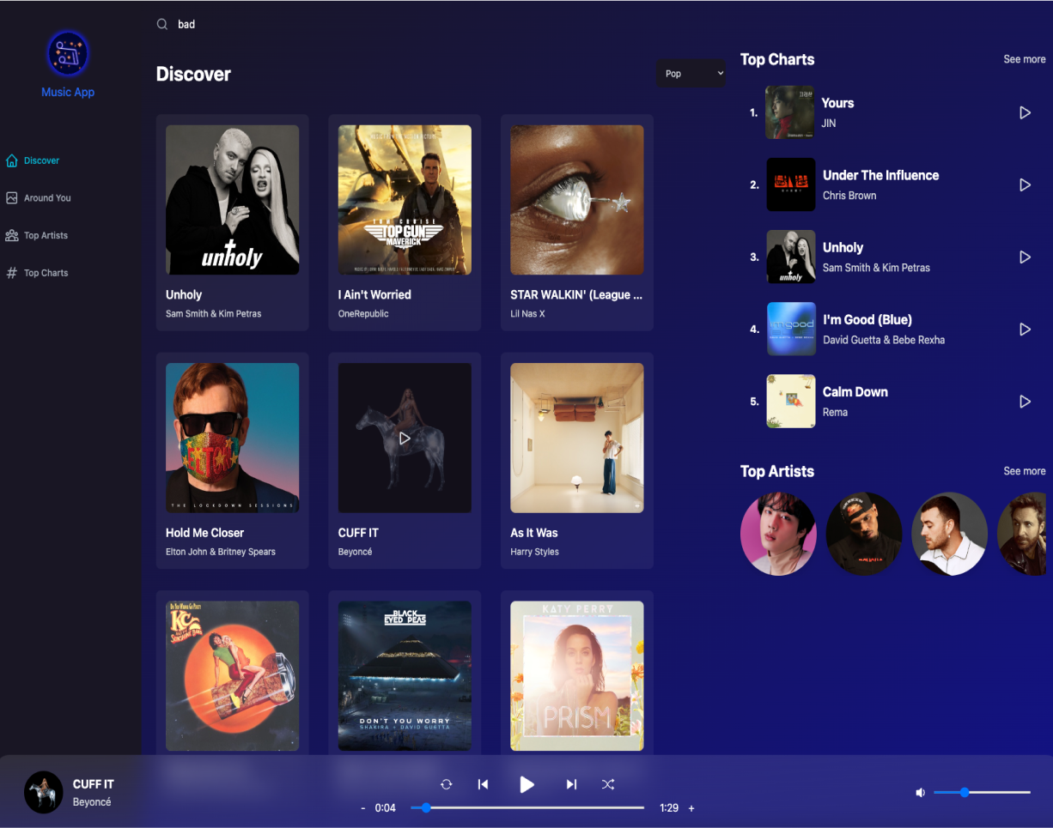Open the Pop genre dropdown
This screenshot has height=828, width=1053.
point(691,74)
